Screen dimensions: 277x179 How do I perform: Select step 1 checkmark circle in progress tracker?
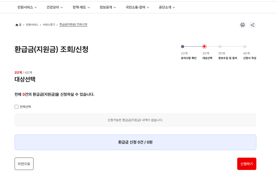click(x=183, y=47)
